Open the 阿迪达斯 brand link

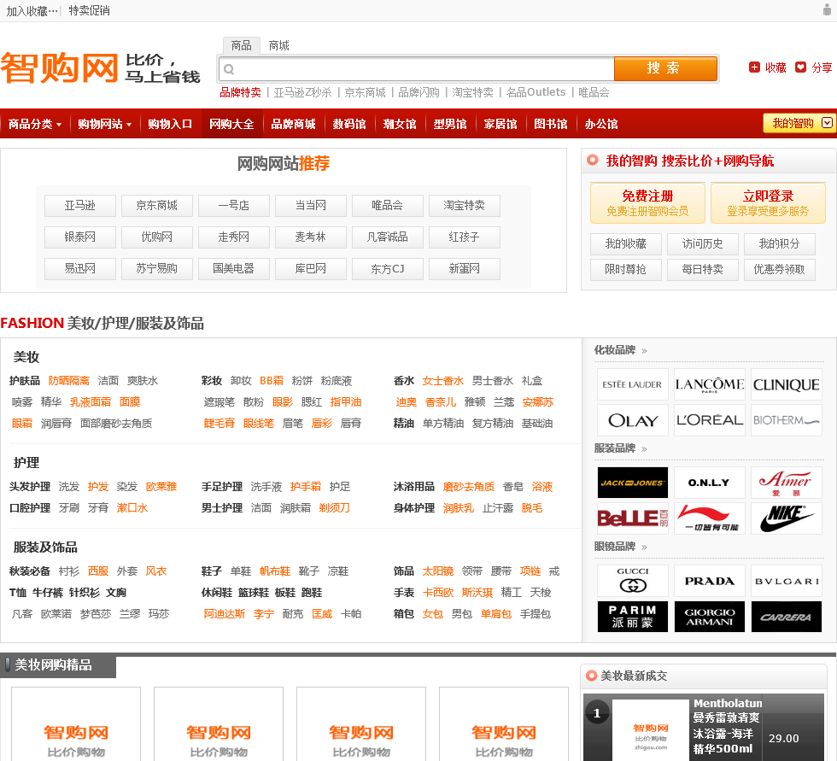[224, 614]
